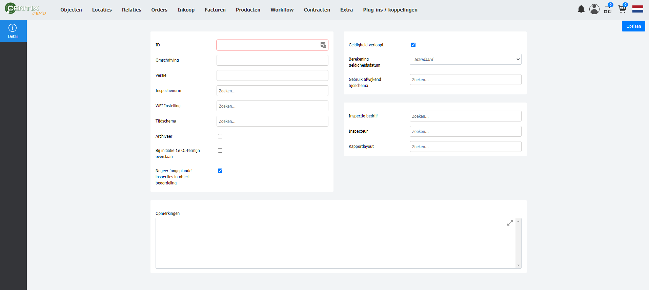Check the Archiveer checkbox
649x290 pixels.
tap(220, 136)
